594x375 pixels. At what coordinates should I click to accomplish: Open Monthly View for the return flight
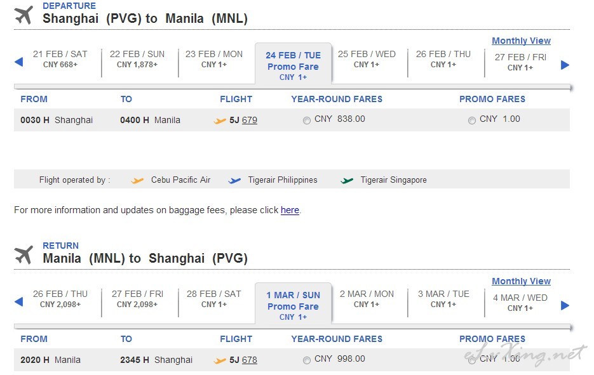click(521, 281)
